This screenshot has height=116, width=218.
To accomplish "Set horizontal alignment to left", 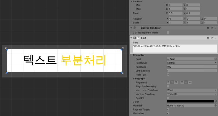I will 168,82.
